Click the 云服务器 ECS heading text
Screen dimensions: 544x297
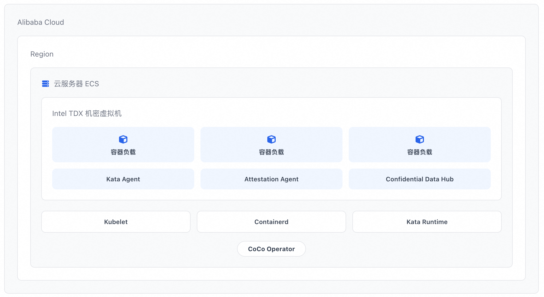[x=76, y=84]
